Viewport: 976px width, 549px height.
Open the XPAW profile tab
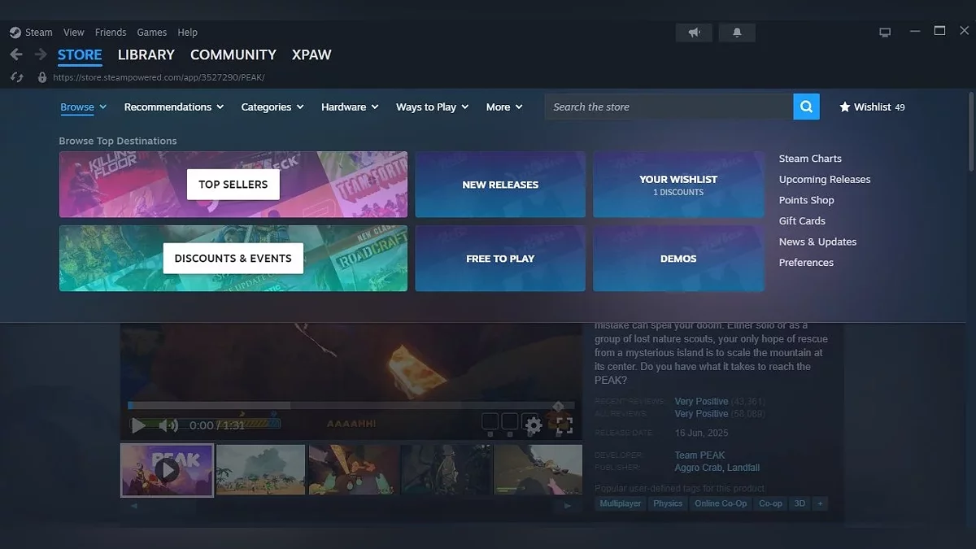[312, 54]
